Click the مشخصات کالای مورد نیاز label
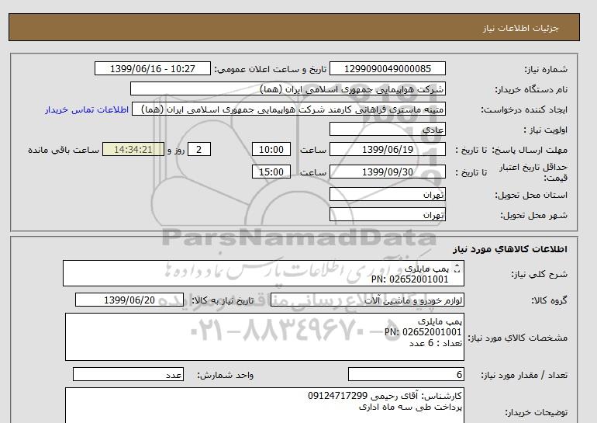 click(x=517, y=338)
